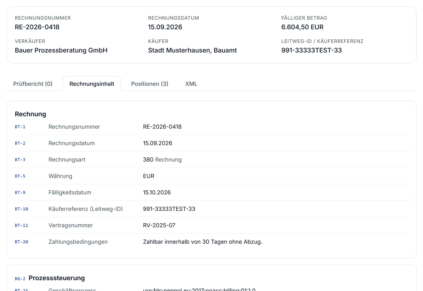Click the Rechnungsart label
The width and height of the screenshot is (423, 291).
(x=67, y=160)
